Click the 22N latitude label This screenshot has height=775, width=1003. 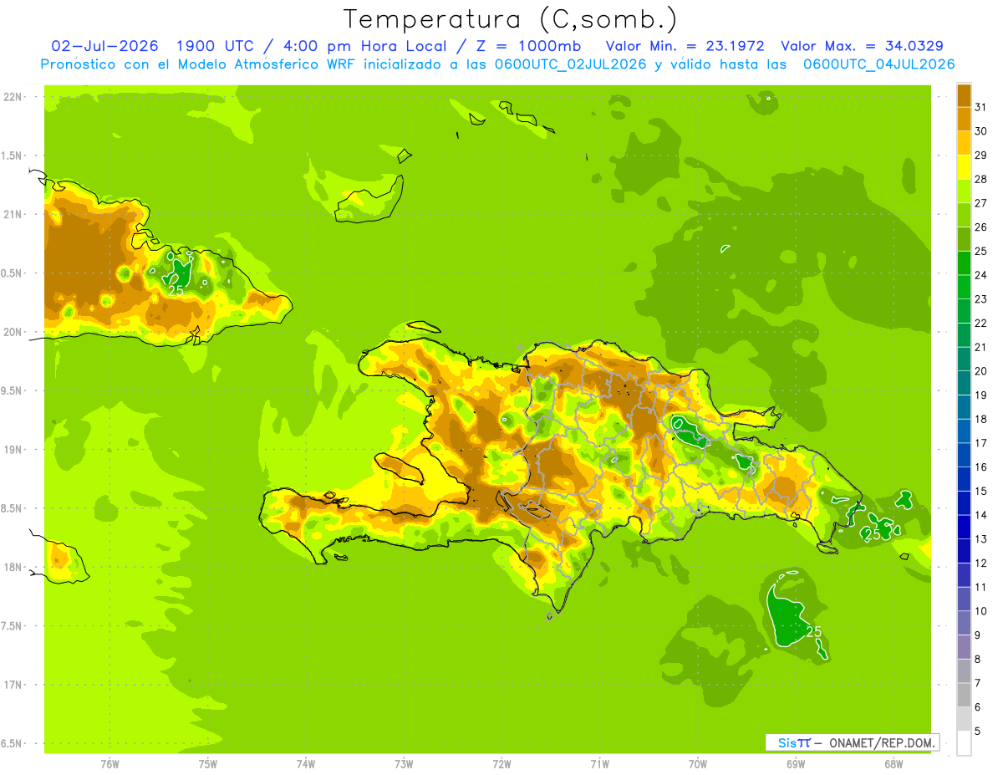coord(13,96)
